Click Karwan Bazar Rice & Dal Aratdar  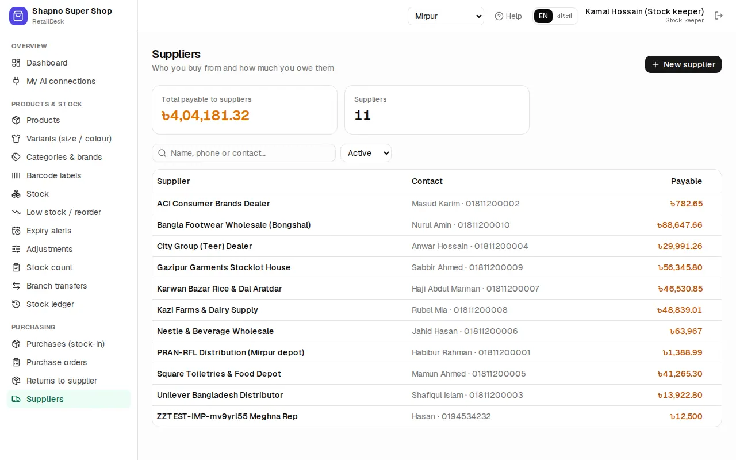point(220,289)
